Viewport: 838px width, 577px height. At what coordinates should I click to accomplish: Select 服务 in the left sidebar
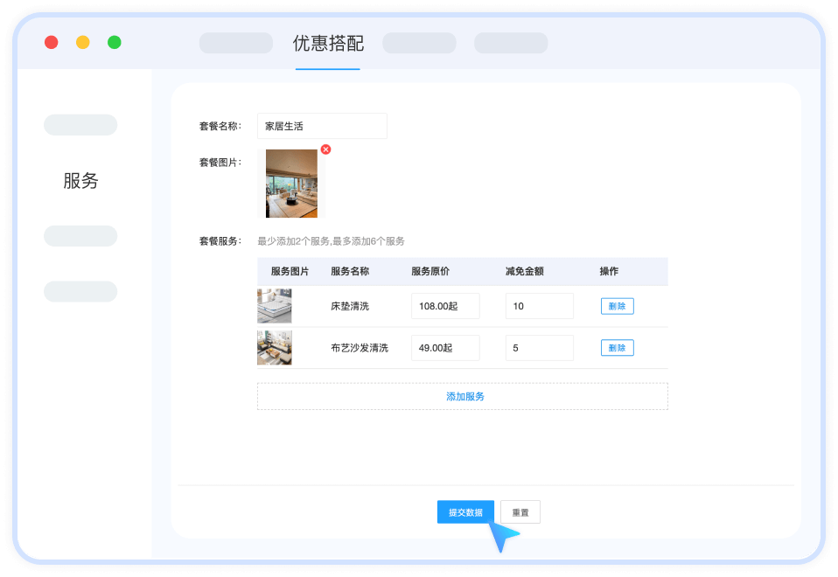[x=80, y=181]
